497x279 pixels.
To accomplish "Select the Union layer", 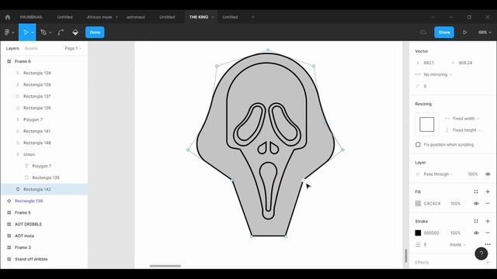I will 44,154.
